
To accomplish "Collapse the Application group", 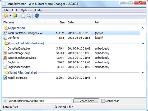I will pyautogui.click(x=143, y=28).
